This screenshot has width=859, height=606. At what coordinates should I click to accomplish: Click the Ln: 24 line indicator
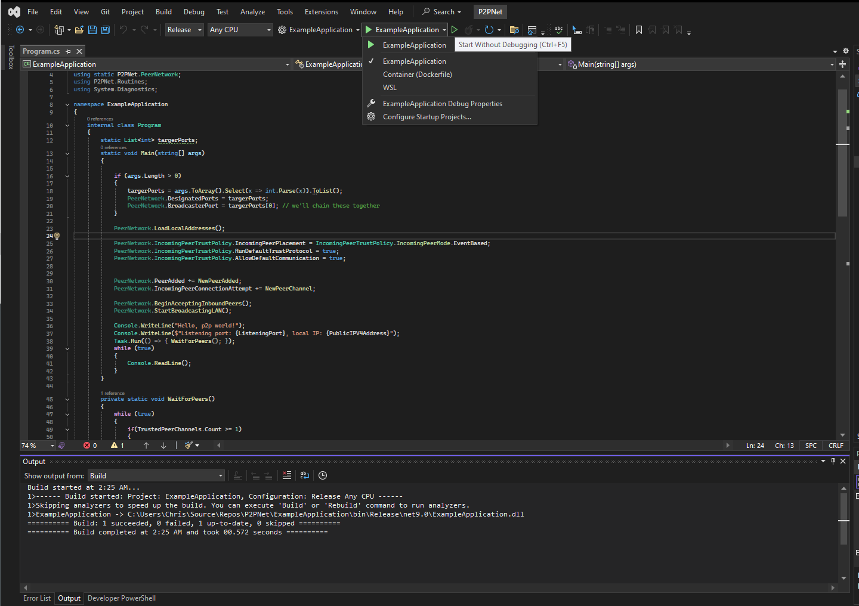(755, 446)
